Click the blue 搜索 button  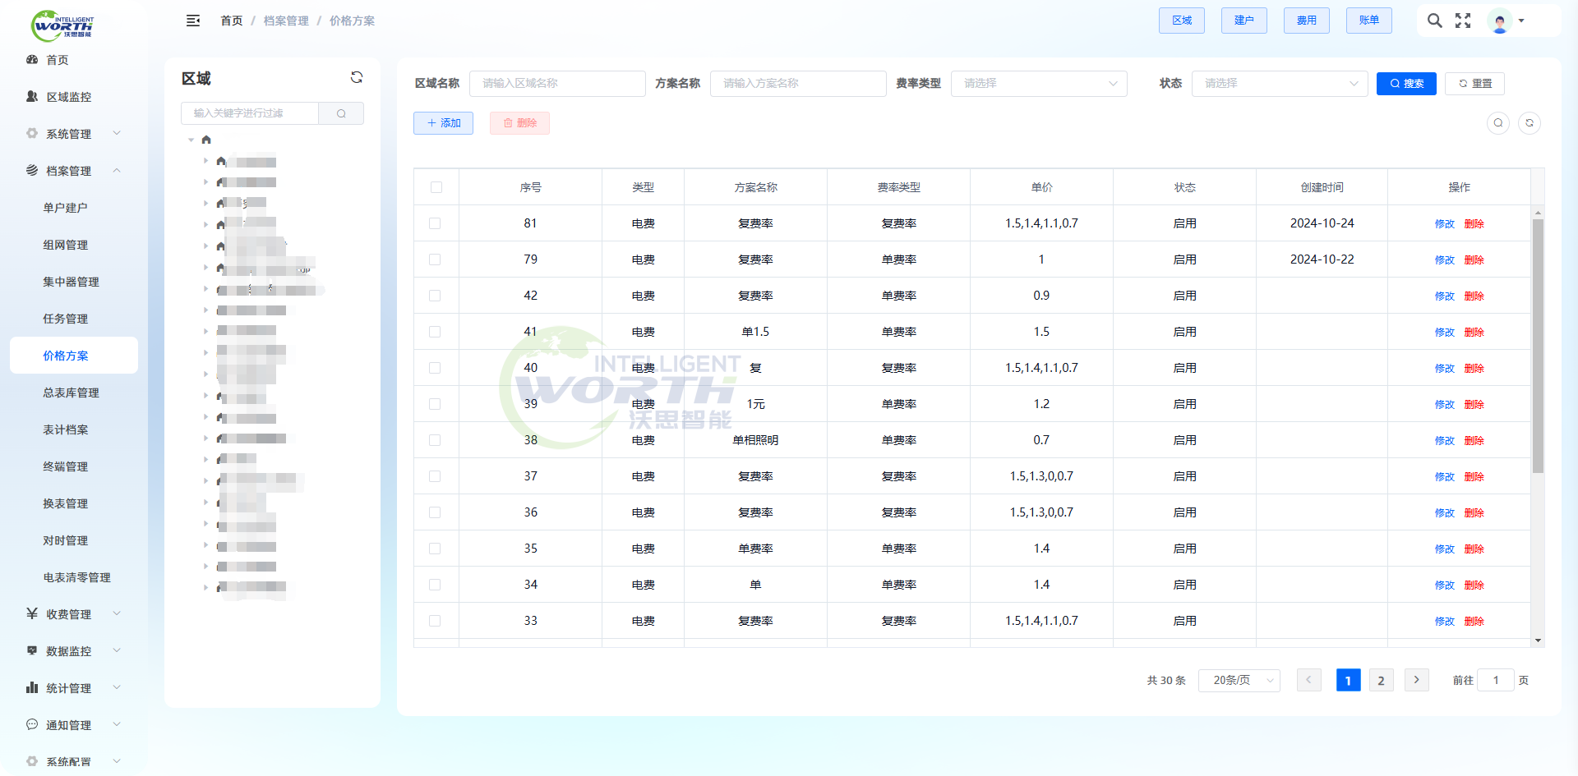point(1406,84)
